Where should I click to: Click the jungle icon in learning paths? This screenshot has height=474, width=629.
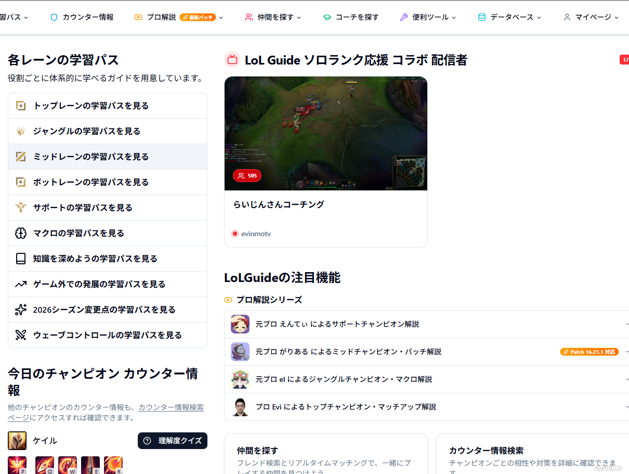21,131
